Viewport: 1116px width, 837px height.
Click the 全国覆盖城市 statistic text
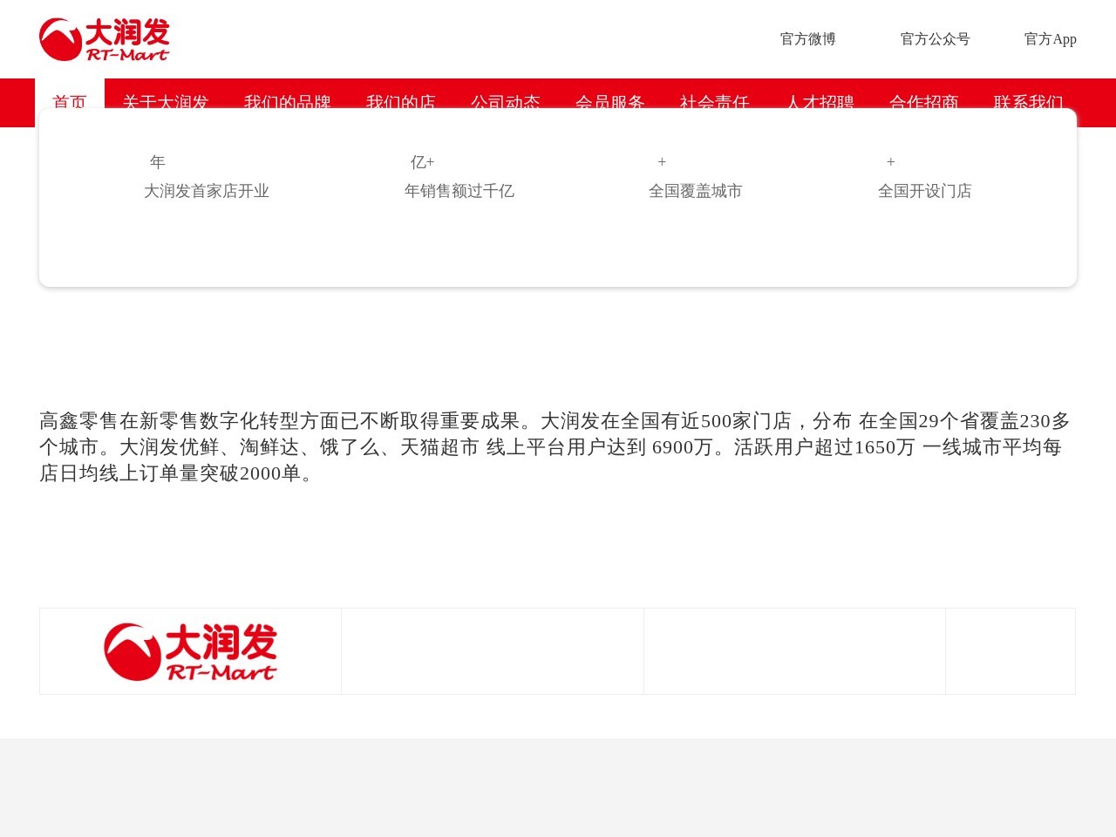pos(695,191)
